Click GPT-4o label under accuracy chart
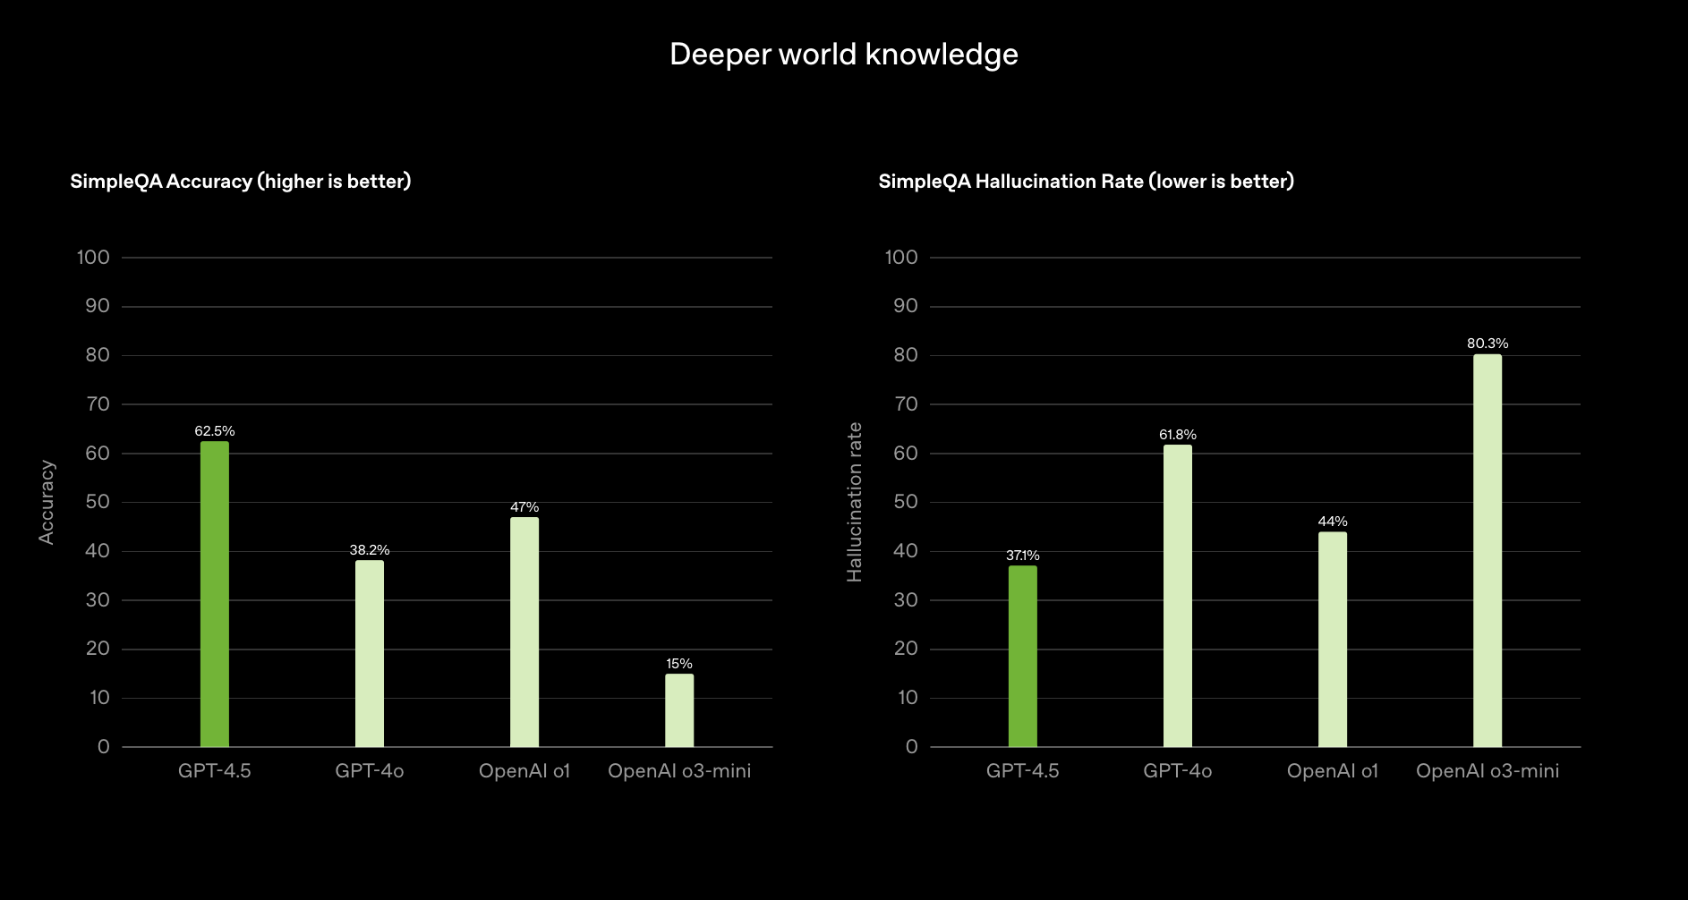Image resolution: width=1688 pixels, height=900 pixels. tap(370, 771)
